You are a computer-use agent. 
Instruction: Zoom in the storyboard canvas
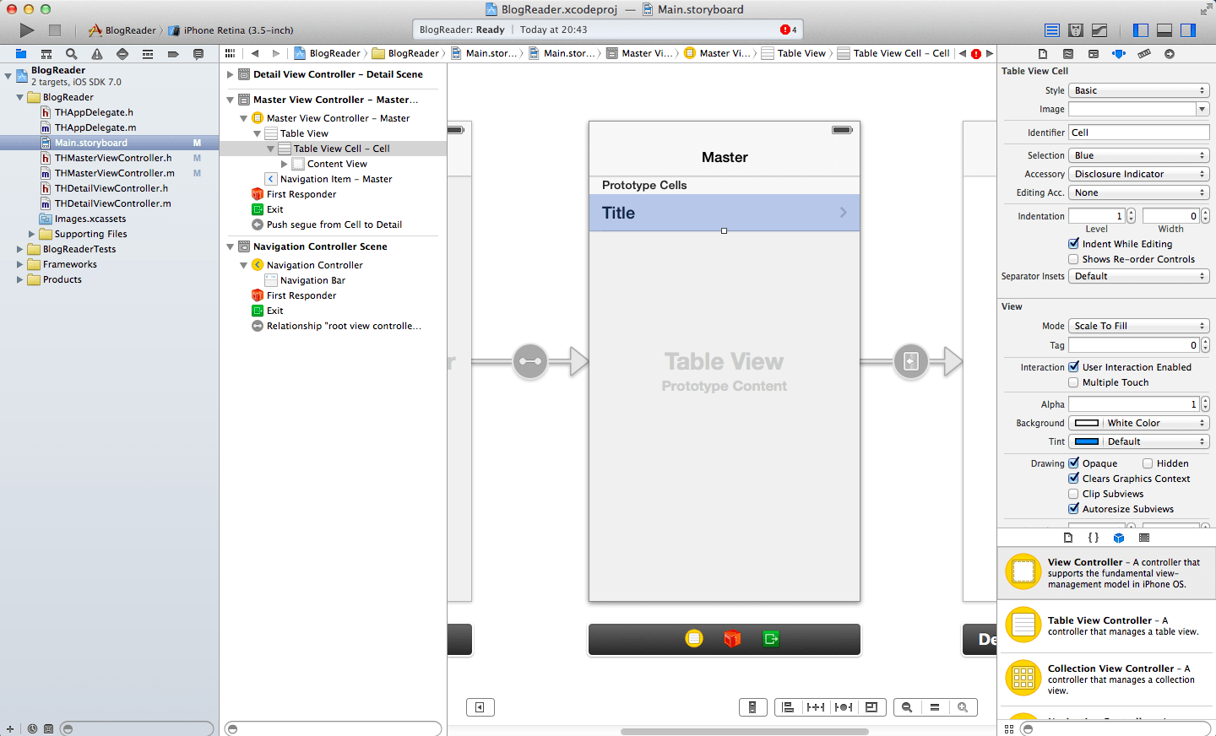click(963, 707)
